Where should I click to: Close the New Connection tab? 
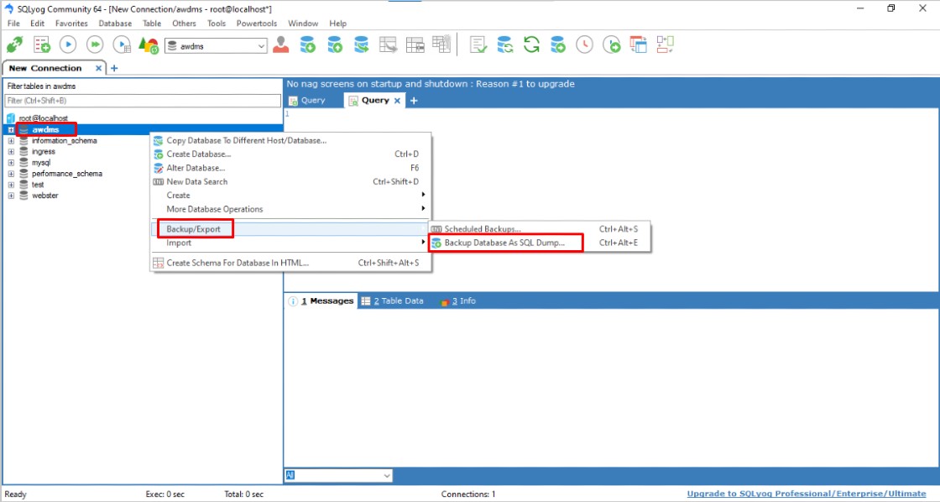[x=98, y=68]
